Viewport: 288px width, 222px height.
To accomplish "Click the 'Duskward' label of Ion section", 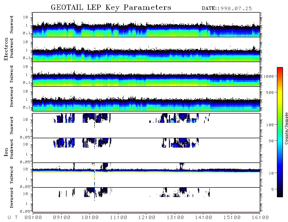I will [x=12, y=149].
